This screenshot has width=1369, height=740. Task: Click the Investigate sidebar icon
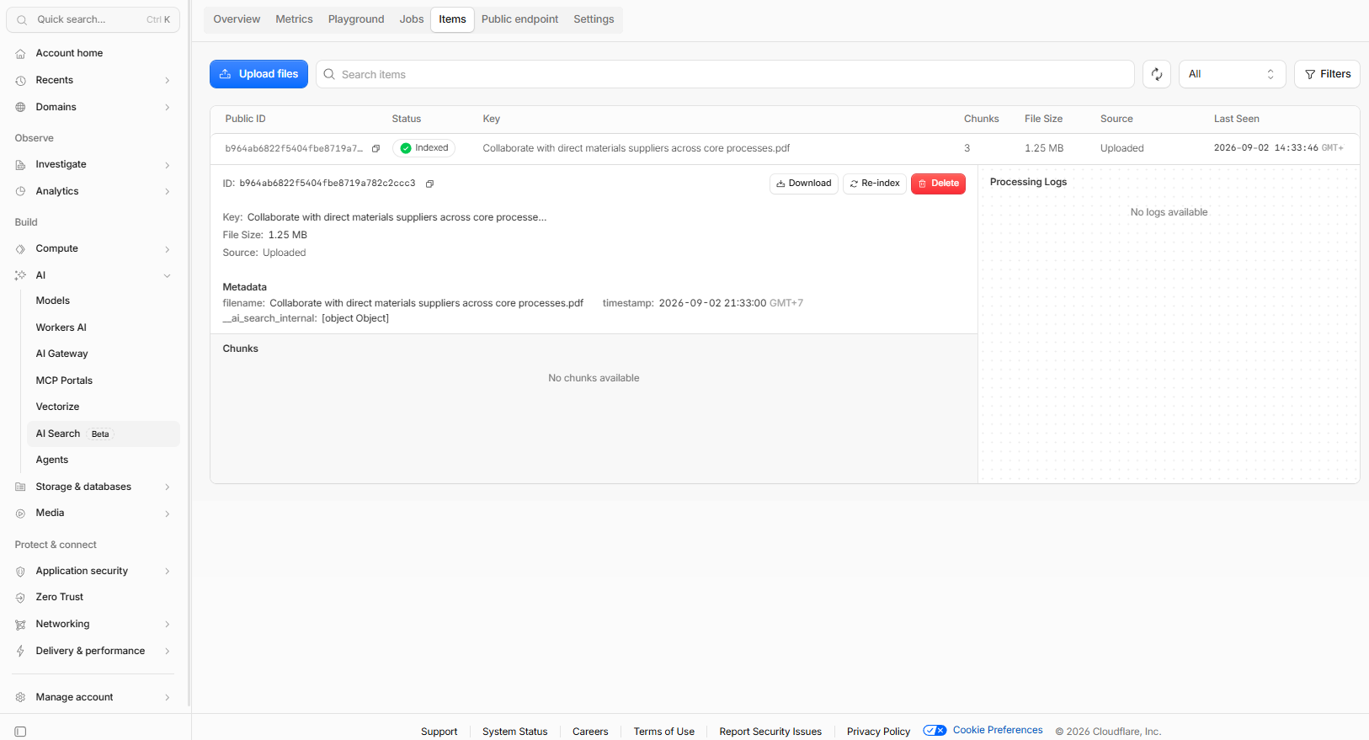[x=20, y=165]
